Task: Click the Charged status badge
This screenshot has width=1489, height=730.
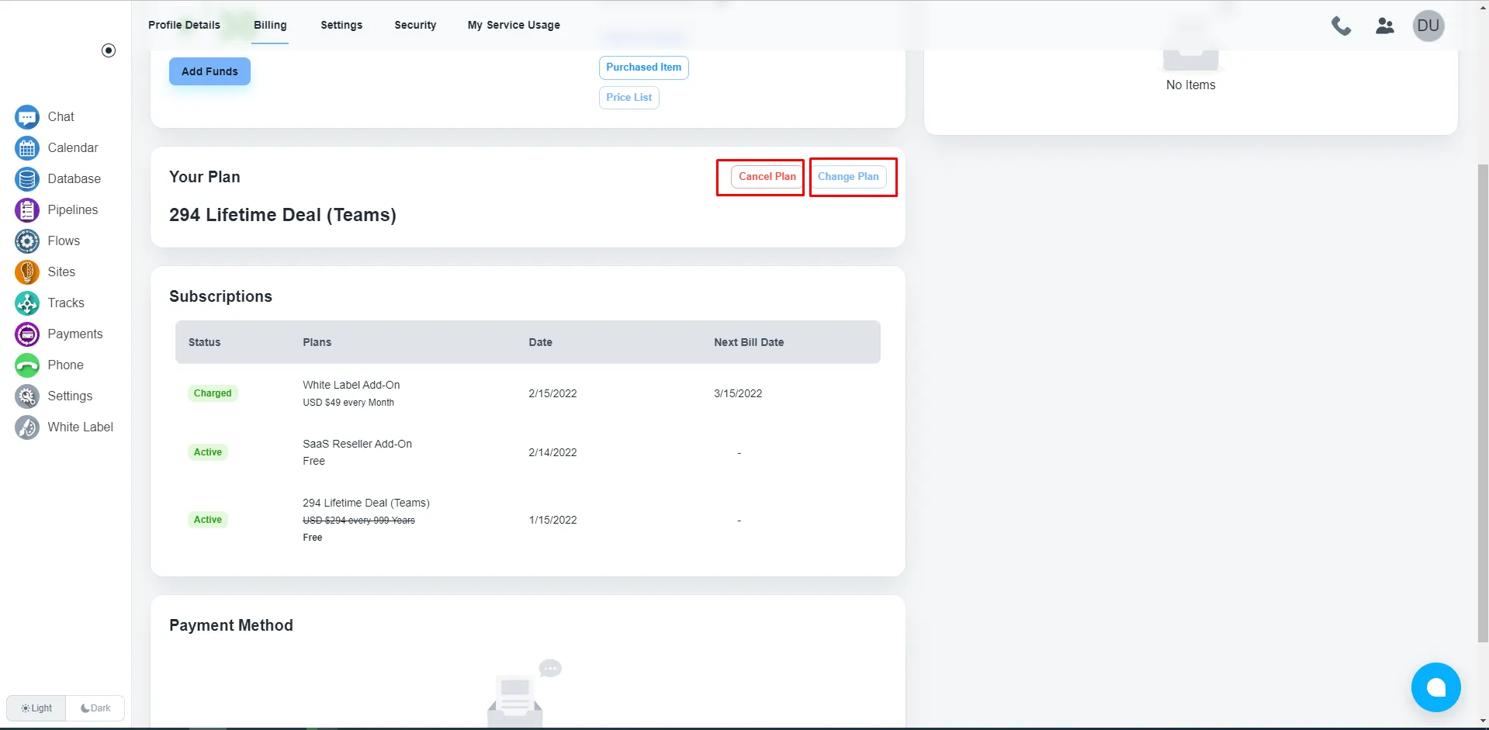Action: click(x=213, y=393)
